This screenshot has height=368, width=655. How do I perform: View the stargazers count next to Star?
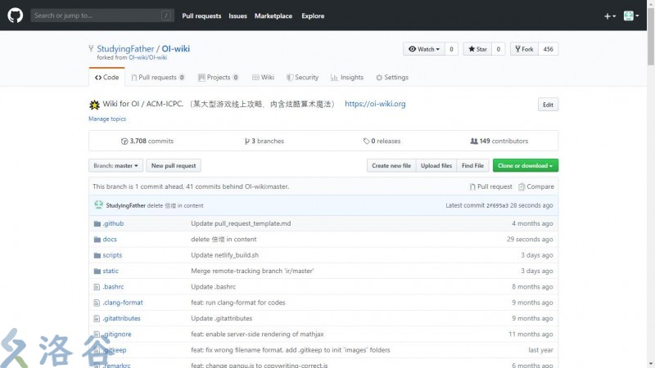(498, 49)
